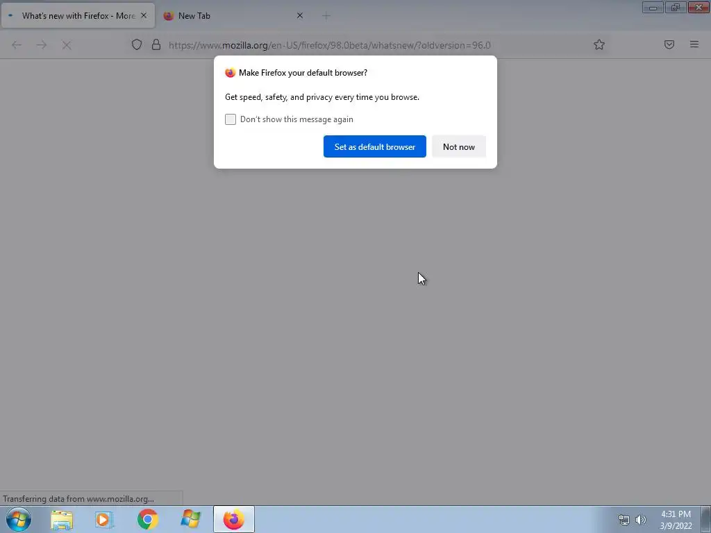Close the New Tab tab
This screenshot has height=533, width=711.
point(300,15)
